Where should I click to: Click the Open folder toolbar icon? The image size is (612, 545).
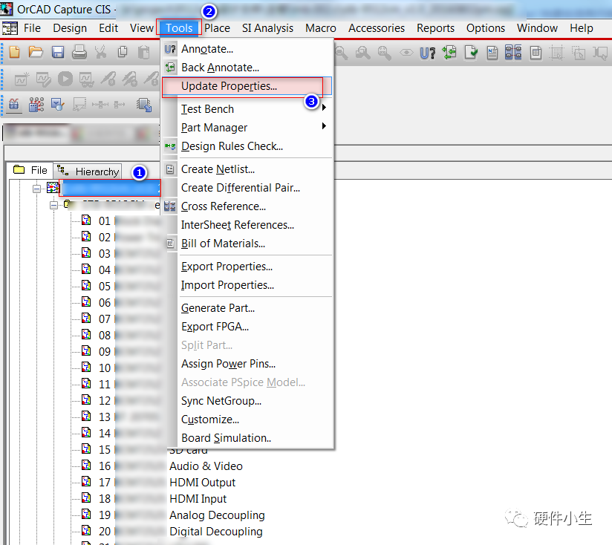(36, 52)
